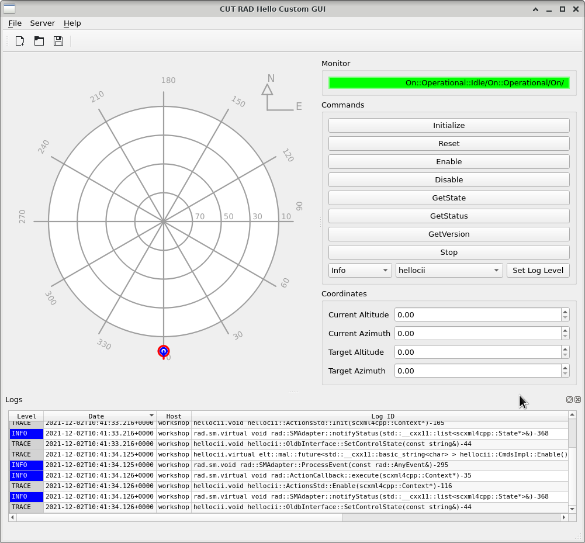Open the Info log level dropdown
The image size is (585, 543).
pos(360,270)
